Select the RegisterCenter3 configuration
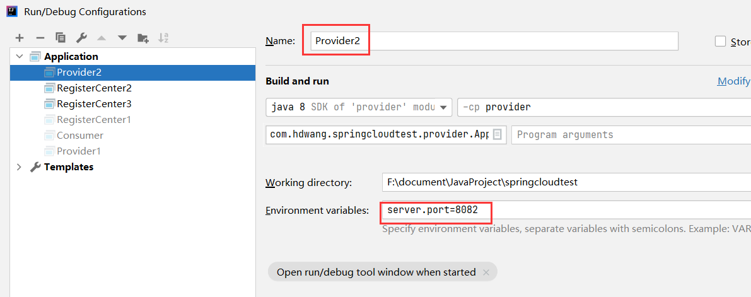 94,104
